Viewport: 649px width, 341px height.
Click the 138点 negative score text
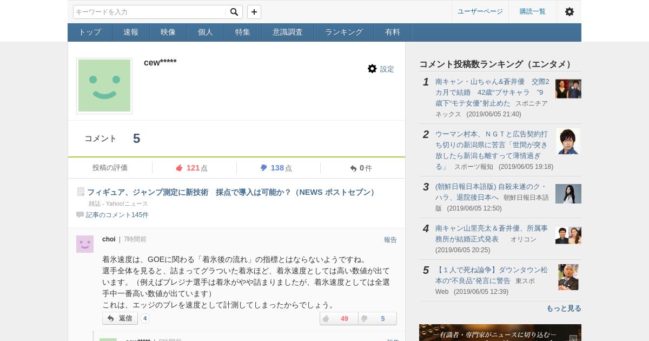[281, 168]
